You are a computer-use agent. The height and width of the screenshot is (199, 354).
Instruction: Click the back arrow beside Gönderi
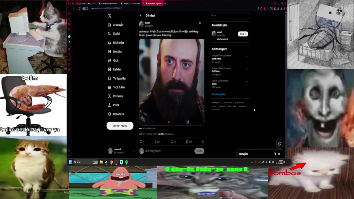pos(140,15)
